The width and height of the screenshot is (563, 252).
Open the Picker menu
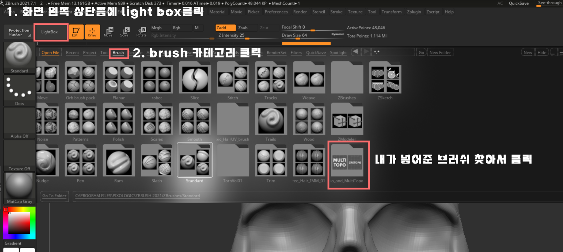coord(253,12)
